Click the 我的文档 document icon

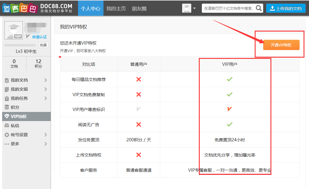pos(7,80)
